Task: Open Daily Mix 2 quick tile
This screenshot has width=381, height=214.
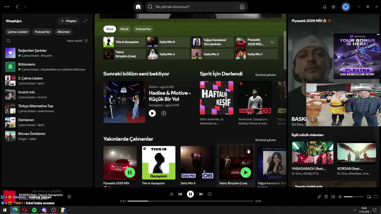Action: (x=213, y=54)
